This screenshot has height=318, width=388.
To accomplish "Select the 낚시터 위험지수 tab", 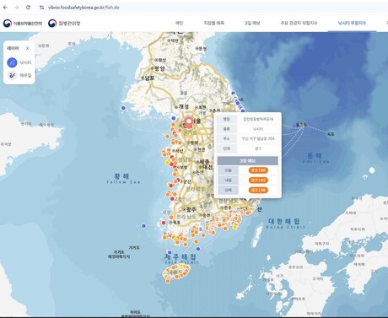I will click(352, 23).
